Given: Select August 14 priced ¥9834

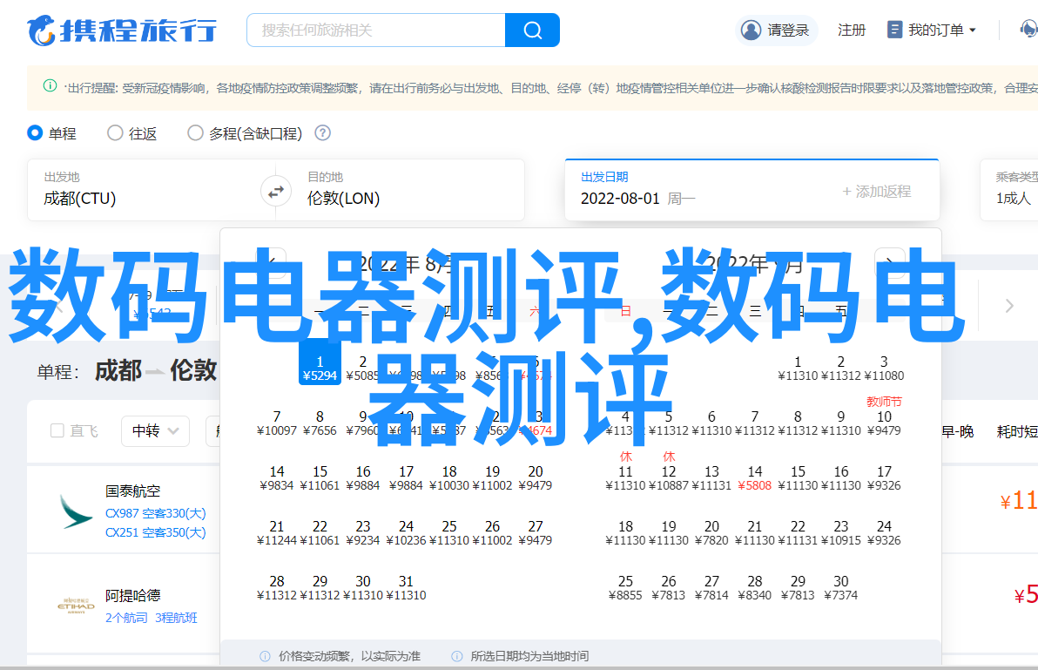Looking at the screenshot, I should point(277,478).
